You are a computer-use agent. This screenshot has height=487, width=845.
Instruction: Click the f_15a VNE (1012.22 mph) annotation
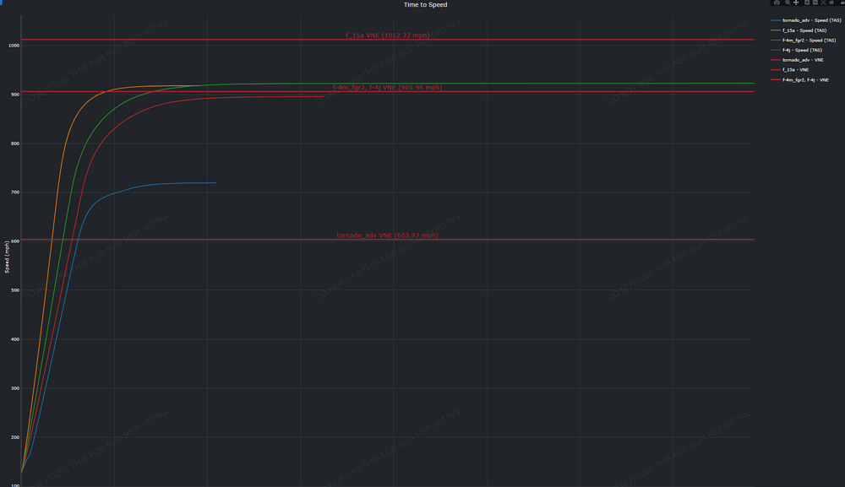pyautogui.click(x=387, y=35)
